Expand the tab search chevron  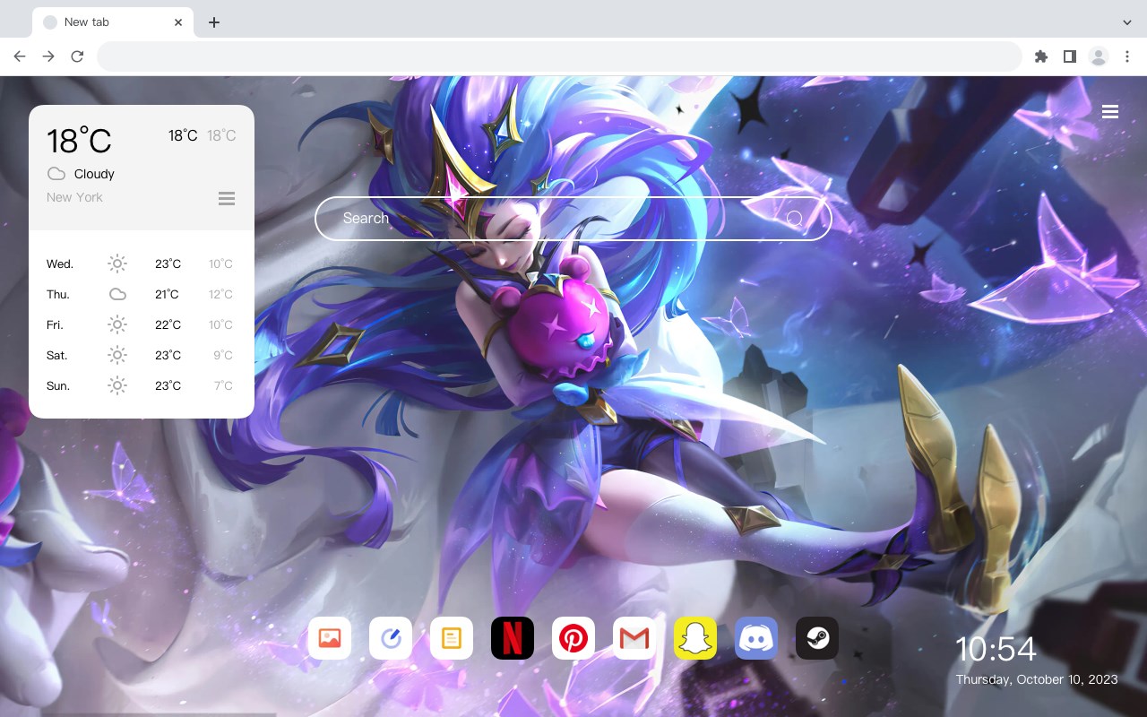pos(1126,22)
